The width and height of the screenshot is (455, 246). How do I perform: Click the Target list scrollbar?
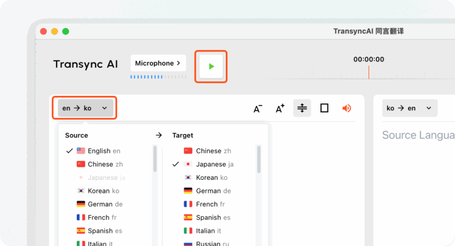point(259,159)
